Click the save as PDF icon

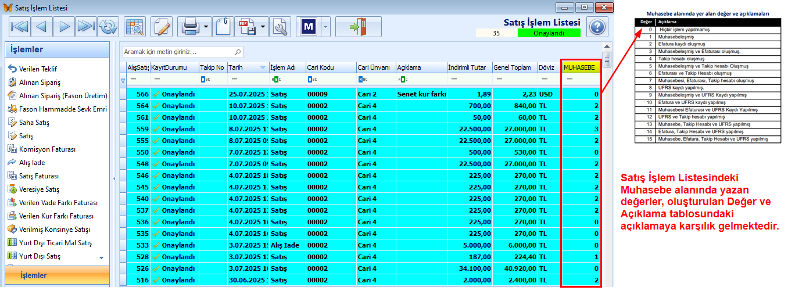click(246, 27)
